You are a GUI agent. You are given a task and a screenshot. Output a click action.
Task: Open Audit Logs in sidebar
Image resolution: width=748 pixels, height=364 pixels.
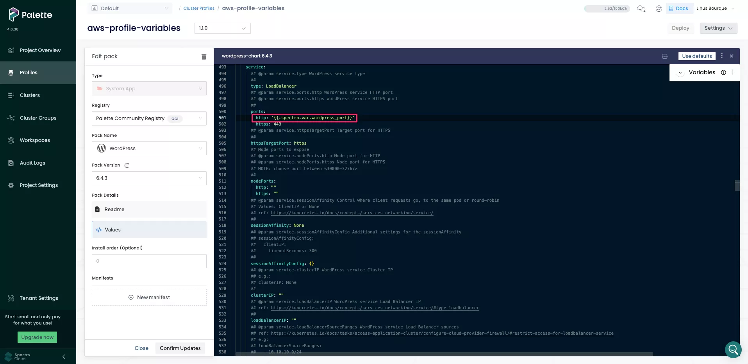[33, 163]
